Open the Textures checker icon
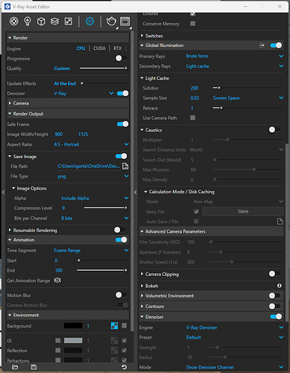Viewport: 290px width, 373px height. tap(69, 22)
